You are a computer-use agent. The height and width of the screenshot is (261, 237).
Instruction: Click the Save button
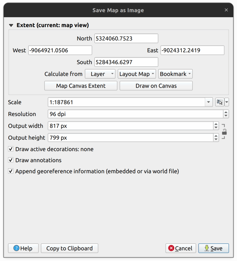[214, 248]
